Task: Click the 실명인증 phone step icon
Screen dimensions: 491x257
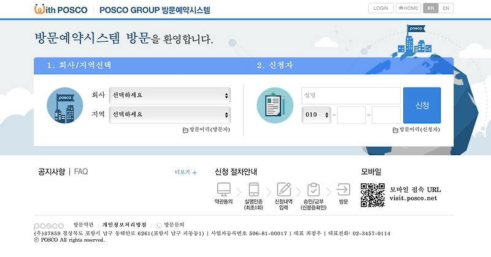Action: tap(253, 190)
